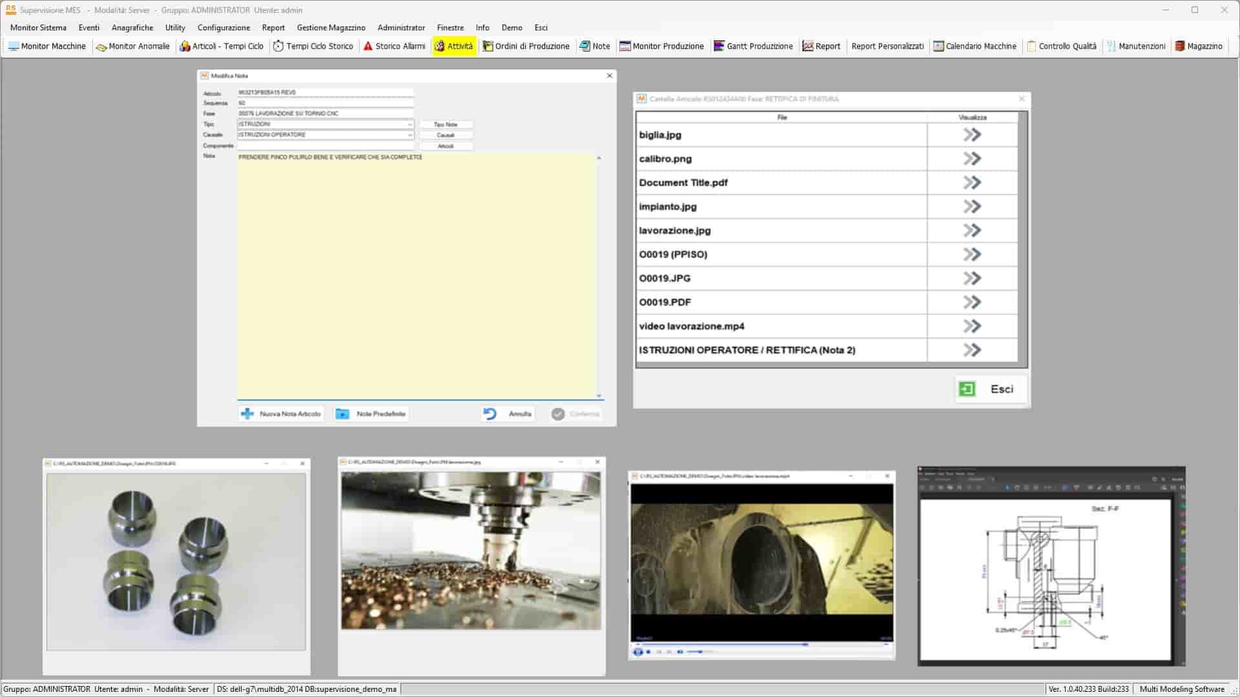Click the Note Predefinite button

(x=371, y=414)
